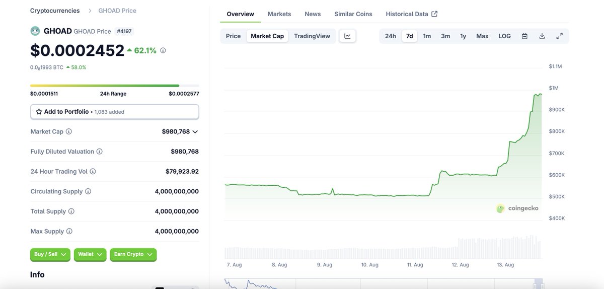Click Add to Portfolio button

click(115, 112)
